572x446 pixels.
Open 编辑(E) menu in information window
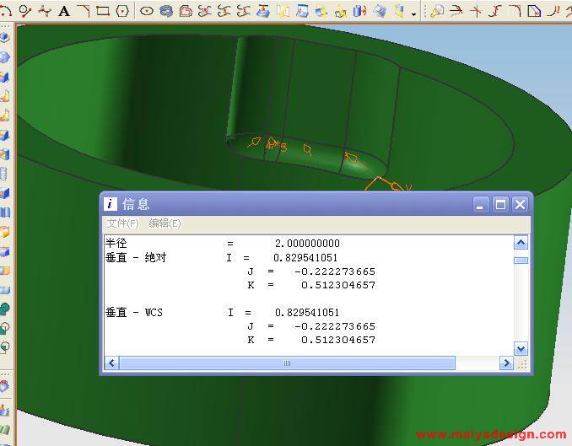pyautogui.click(x=165, y=223)
